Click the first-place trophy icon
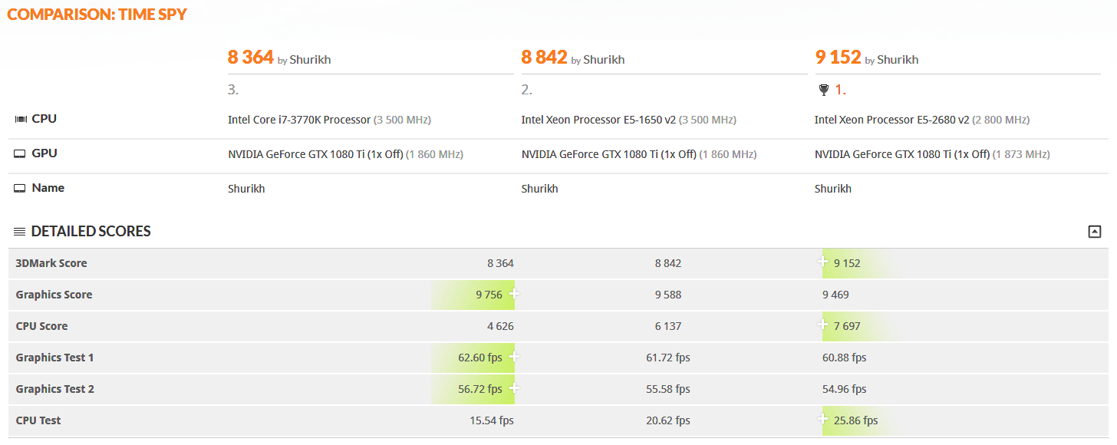The image size is (1117, 445). [824, 91]
